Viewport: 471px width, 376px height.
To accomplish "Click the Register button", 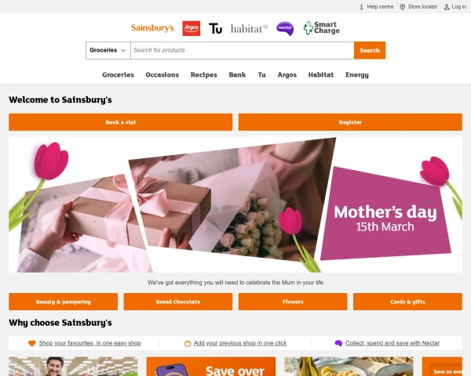I will point(350,122).
